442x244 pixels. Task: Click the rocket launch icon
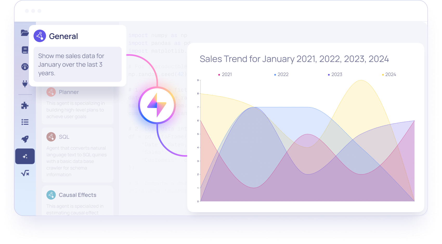pos(25,139)
